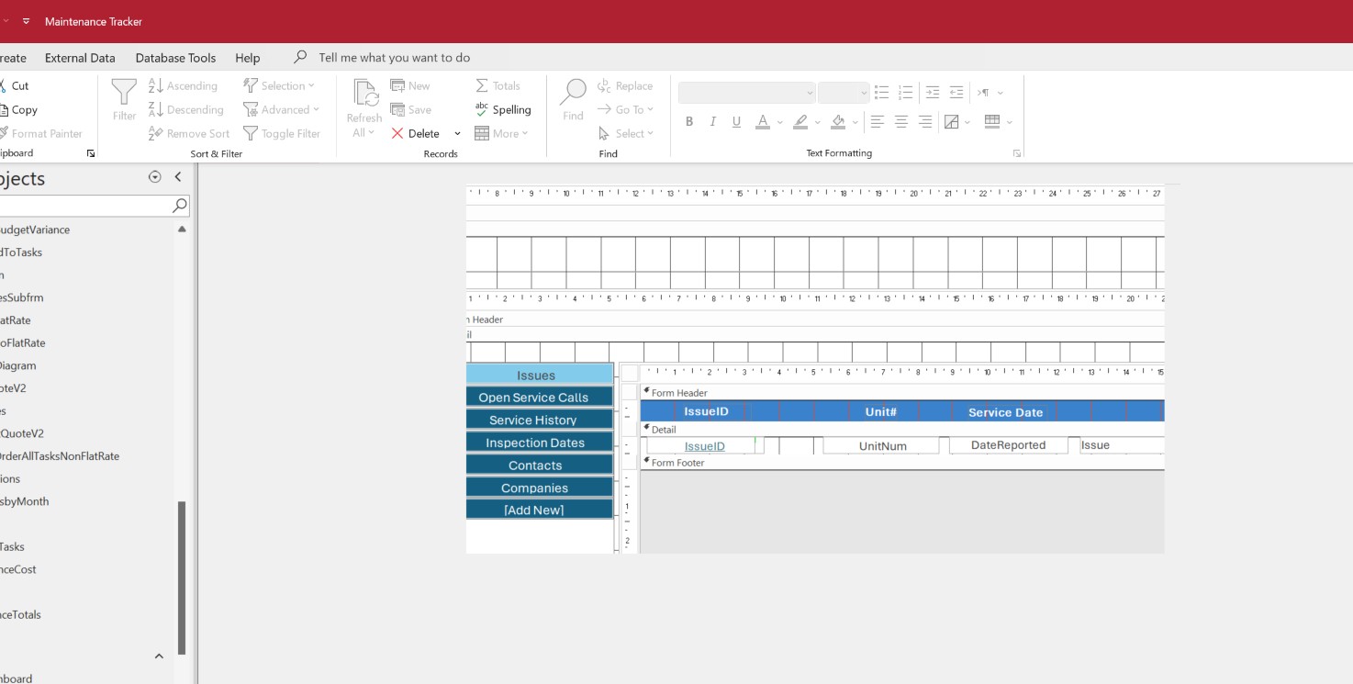
Task: Open the font color picker arrow
Action: 779,122
